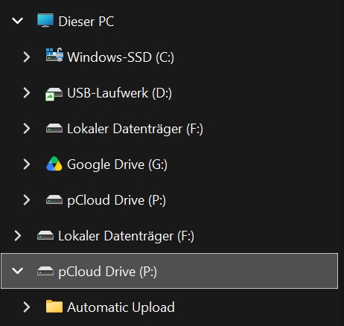This screenshot has height=326, width=344.
Task: Click the USB-Laufwerk drive icon with green arrow
Action: [54, 94]
